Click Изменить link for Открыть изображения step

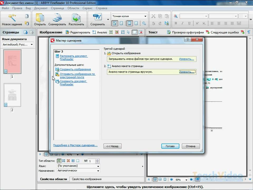click(x=187, y=59)
